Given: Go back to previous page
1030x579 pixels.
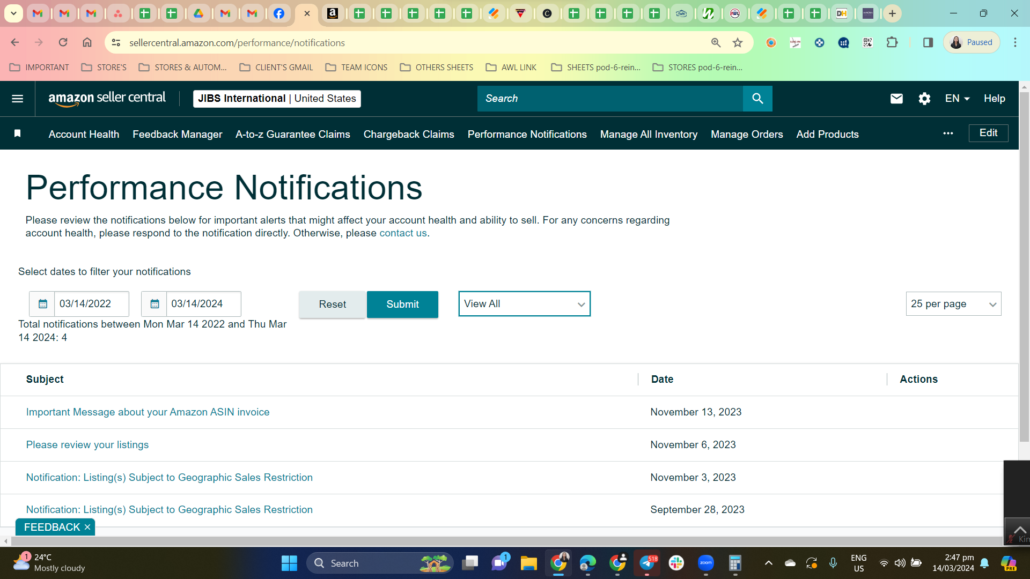Looking at the screenshot, I should 15,42.
